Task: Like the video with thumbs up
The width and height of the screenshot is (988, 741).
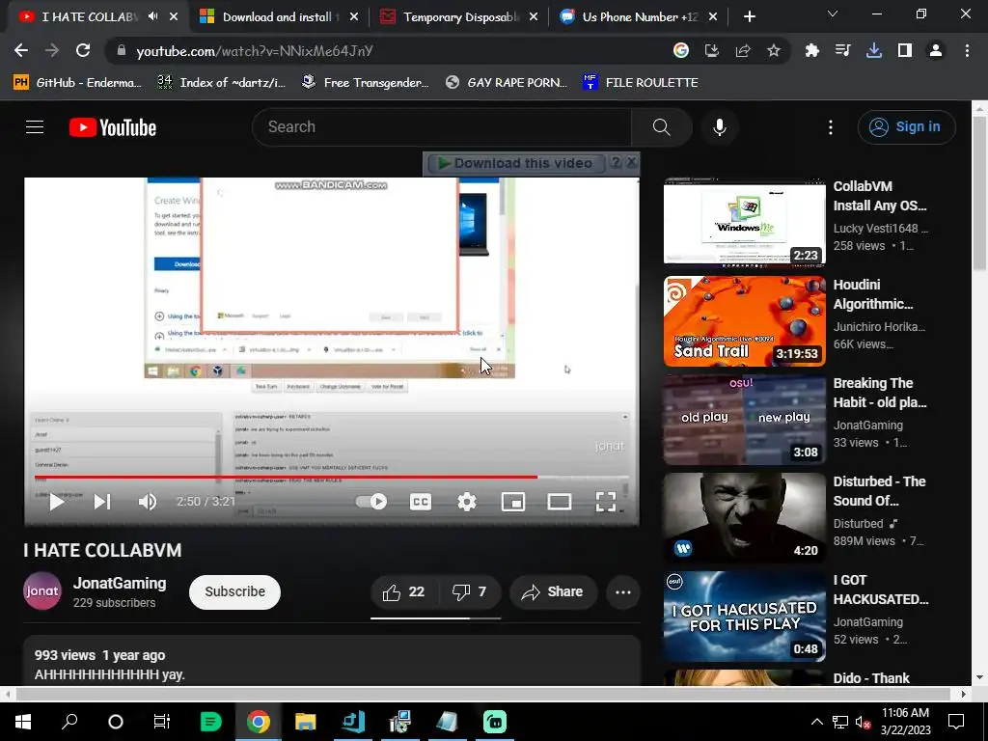Action: click(403, 591)
